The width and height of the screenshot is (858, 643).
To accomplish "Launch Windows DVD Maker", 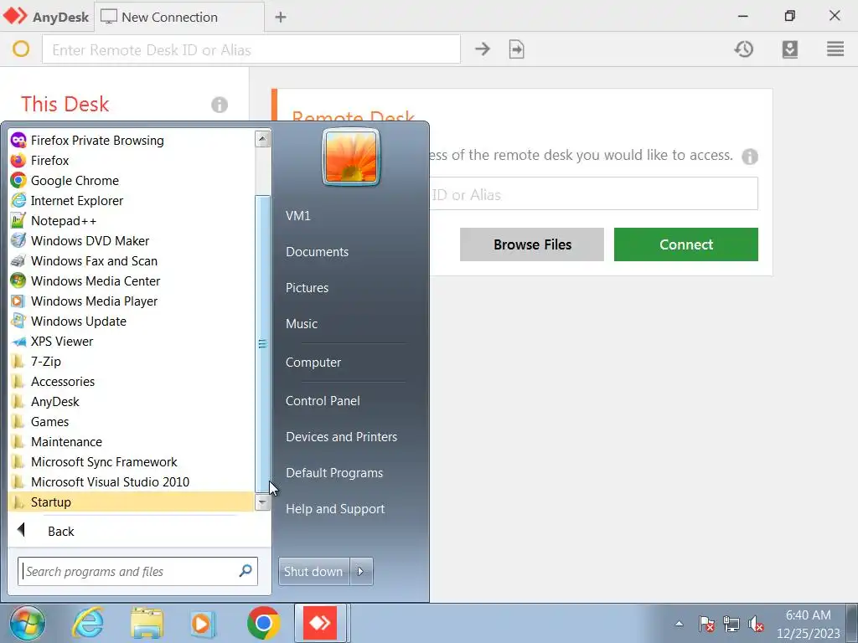I will tap(132, 240).
